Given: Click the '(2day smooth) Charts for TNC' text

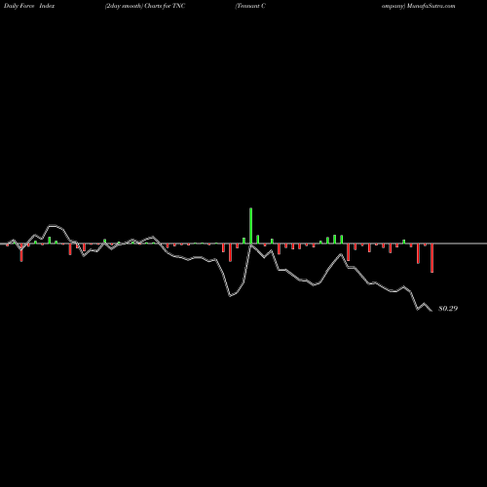Looking at the screenshot, I should point(145,6).
